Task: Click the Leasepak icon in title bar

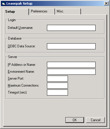Action: coord(3,3)
